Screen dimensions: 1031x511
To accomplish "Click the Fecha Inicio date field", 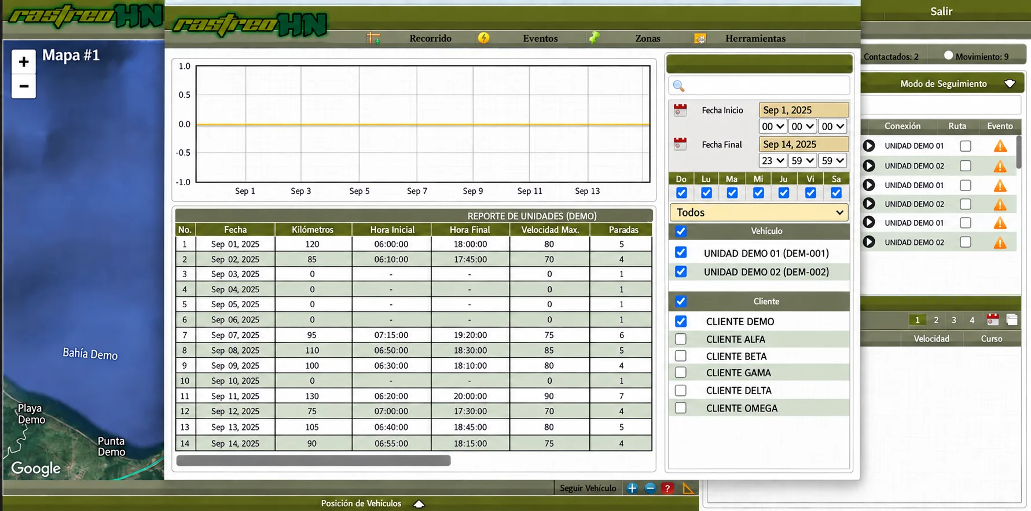I will pos(803,110).
